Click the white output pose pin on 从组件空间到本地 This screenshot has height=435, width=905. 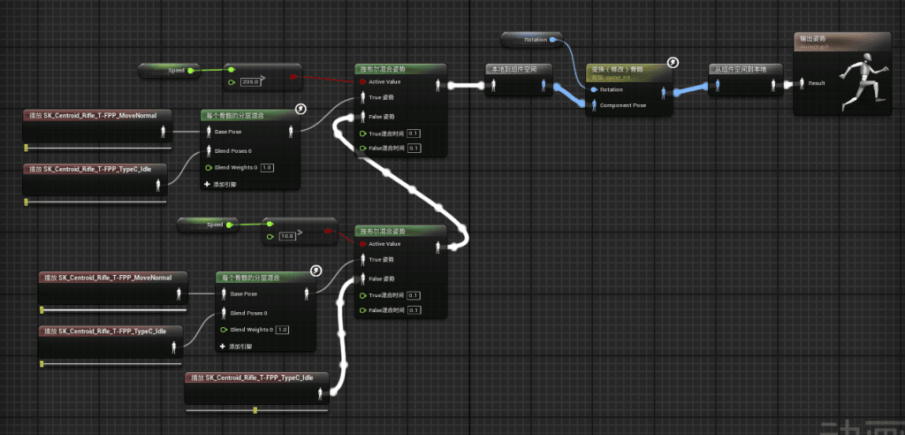click(x=772, y=85)
